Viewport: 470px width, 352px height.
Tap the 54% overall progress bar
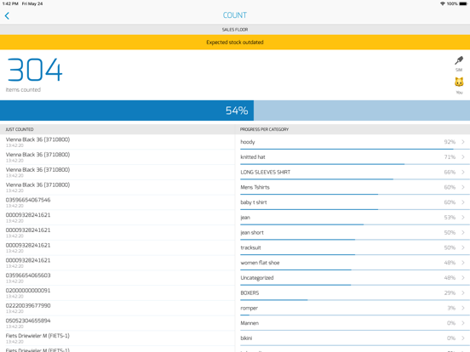[235, 111]
